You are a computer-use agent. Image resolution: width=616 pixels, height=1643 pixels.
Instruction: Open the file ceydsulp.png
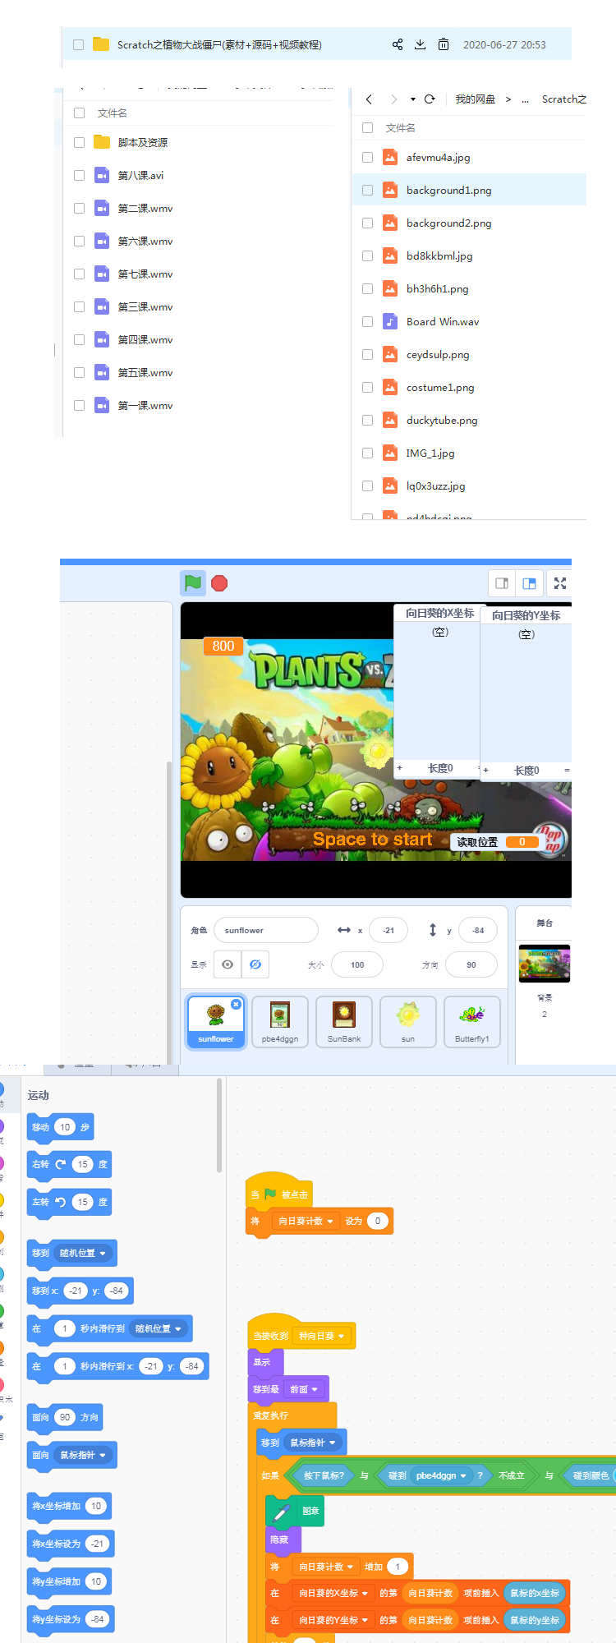(x=438, y=354)
